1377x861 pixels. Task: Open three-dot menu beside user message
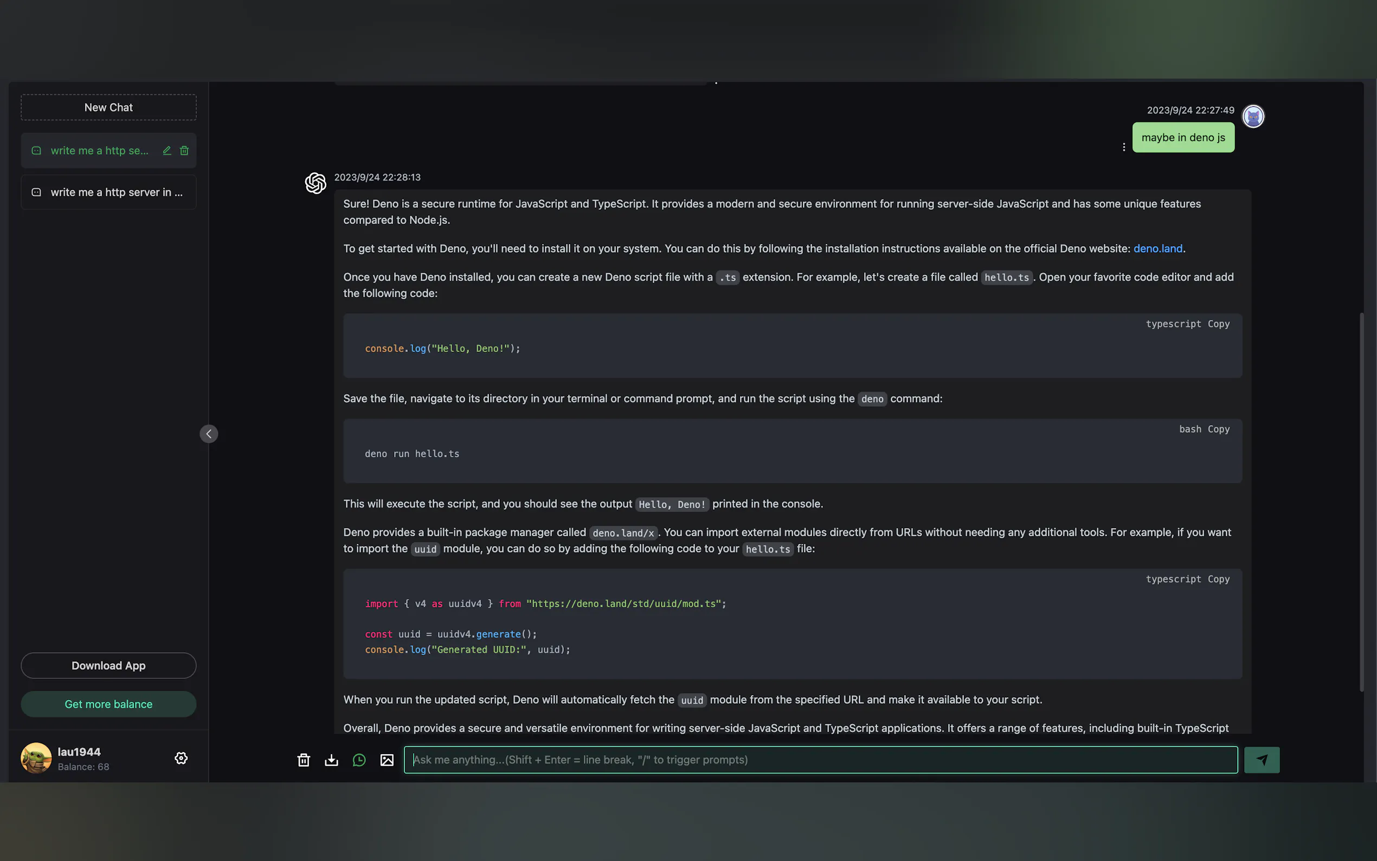click(x=1124, y=147)
